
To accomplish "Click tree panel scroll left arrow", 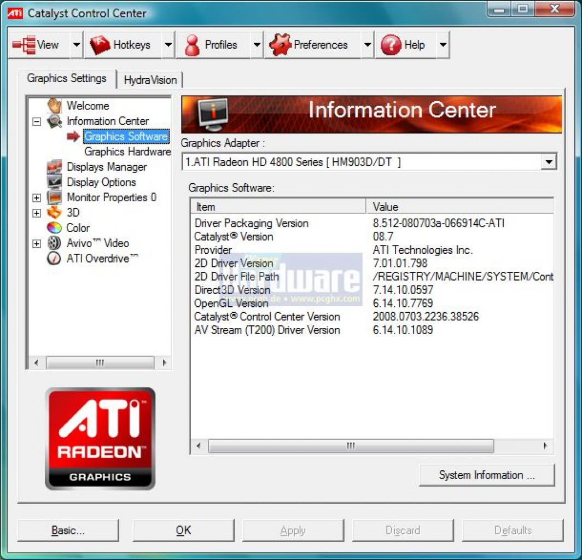I will (36, 363).
